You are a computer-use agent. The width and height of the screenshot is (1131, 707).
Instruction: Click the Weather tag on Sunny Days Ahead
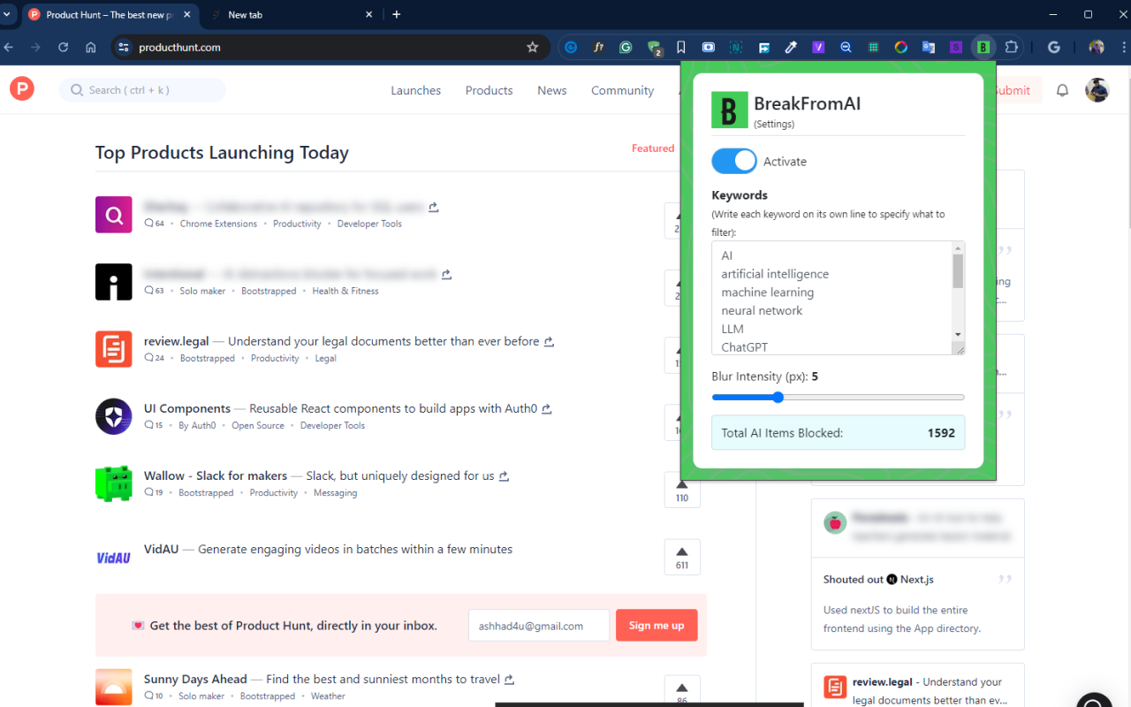click(328, 696)
